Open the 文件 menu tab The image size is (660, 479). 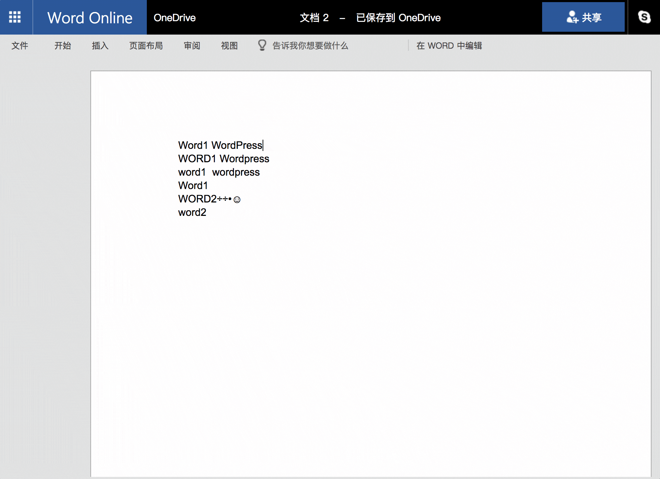tap(20, 46)
